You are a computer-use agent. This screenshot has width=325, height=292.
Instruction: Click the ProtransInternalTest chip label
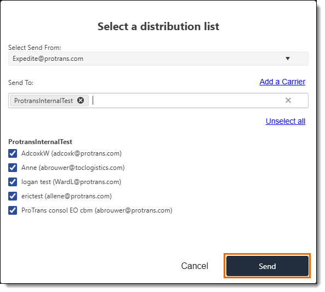tap(43, 101)
